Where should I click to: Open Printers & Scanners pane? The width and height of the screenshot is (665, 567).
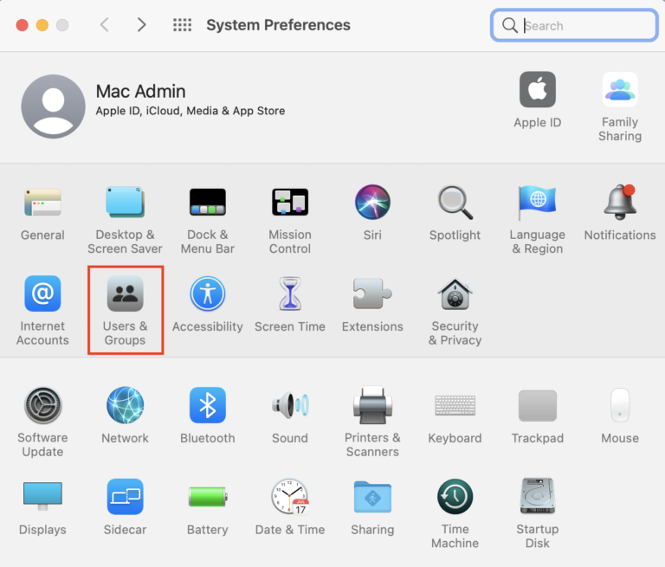372,405
